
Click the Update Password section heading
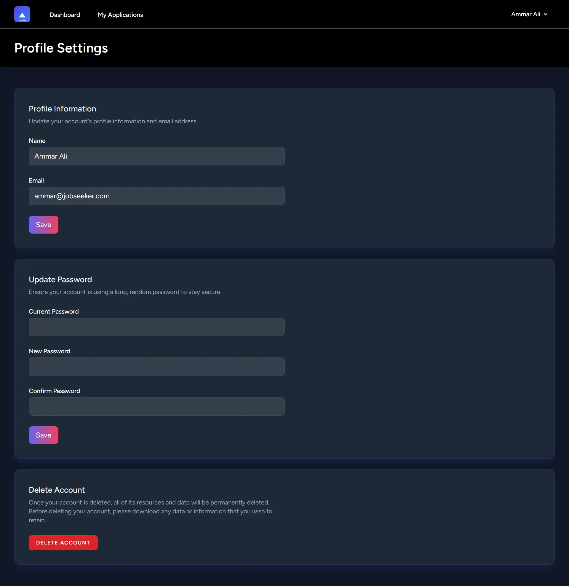[60, 280]
